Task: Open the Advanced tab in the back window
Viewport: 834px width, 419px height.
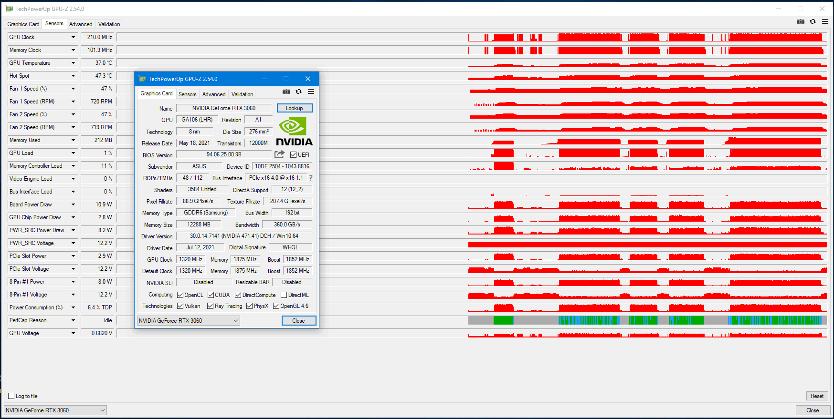Action: point(81,24)
